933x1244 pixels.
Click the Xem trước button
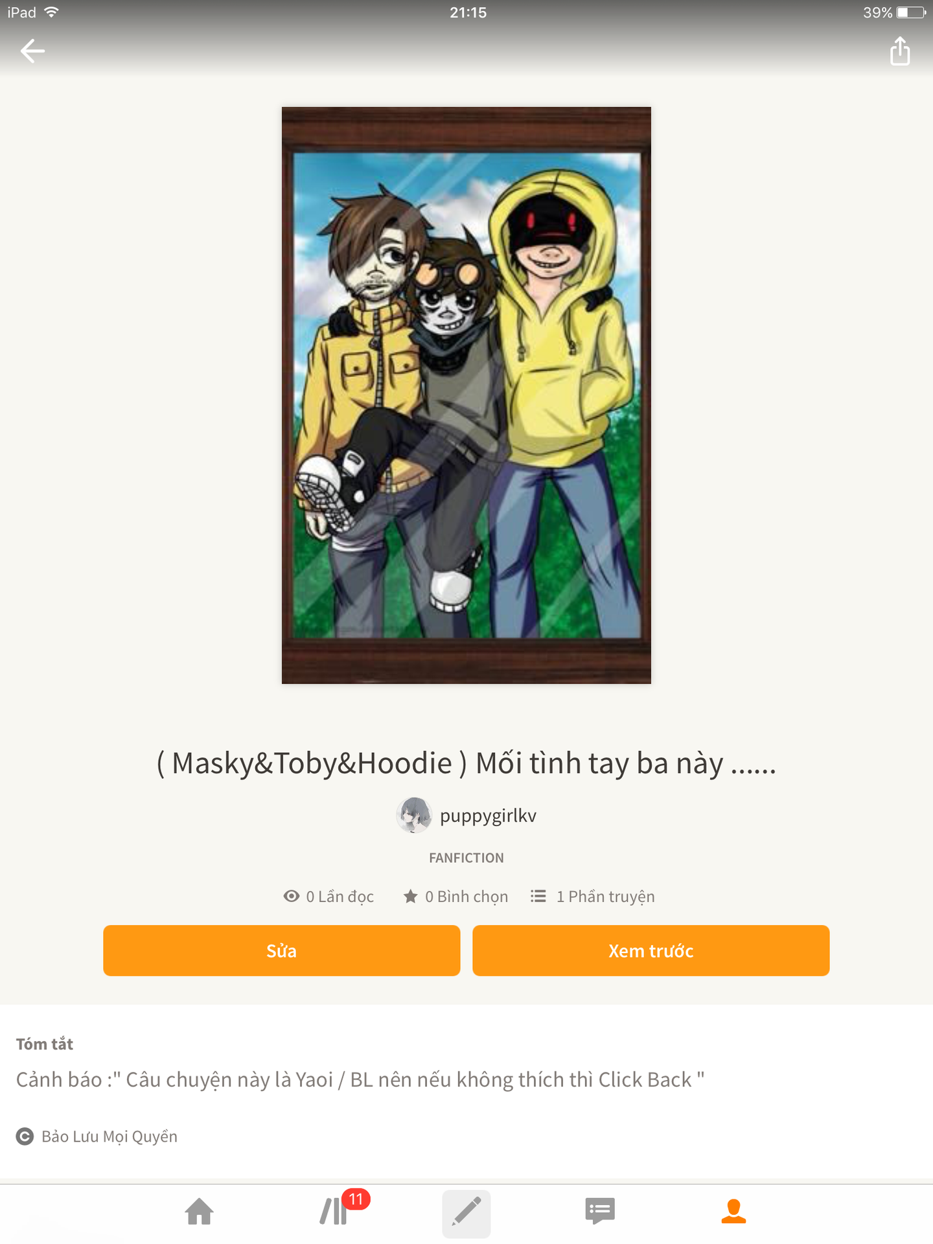[x=651, y=950]
